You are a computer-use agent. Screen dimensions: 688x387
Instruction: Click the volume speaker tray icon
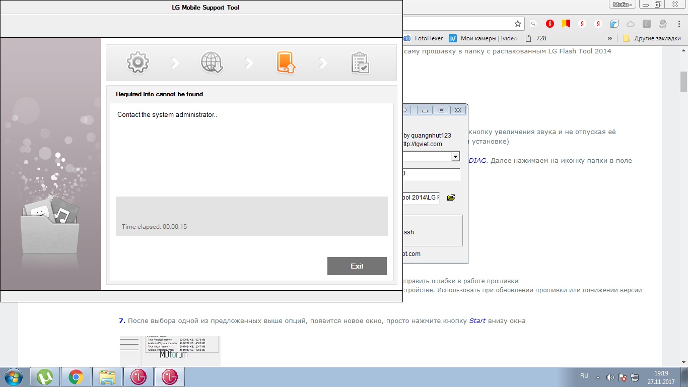[x=610, y=377]
